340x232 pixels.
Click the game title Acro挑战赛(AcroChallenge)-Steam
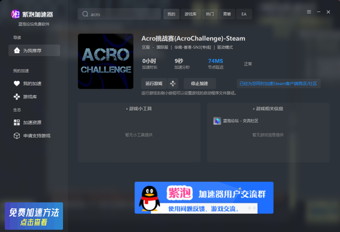click(193, 38)
